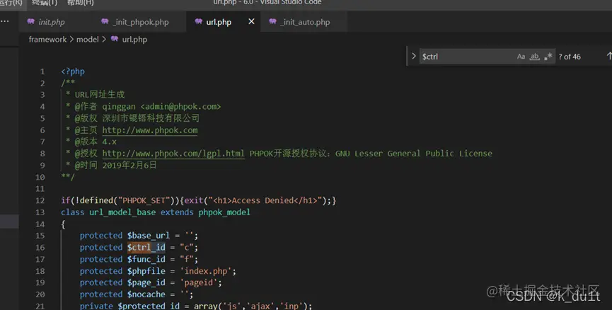
Task: Click the PHP file icon in breadcrumb
Action: [115, 39]
